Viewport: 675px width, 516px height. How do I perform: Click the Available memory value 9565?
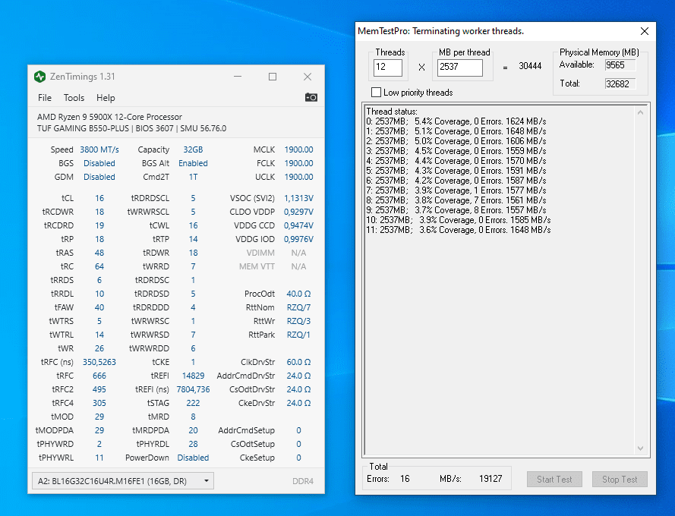point(620,65)
